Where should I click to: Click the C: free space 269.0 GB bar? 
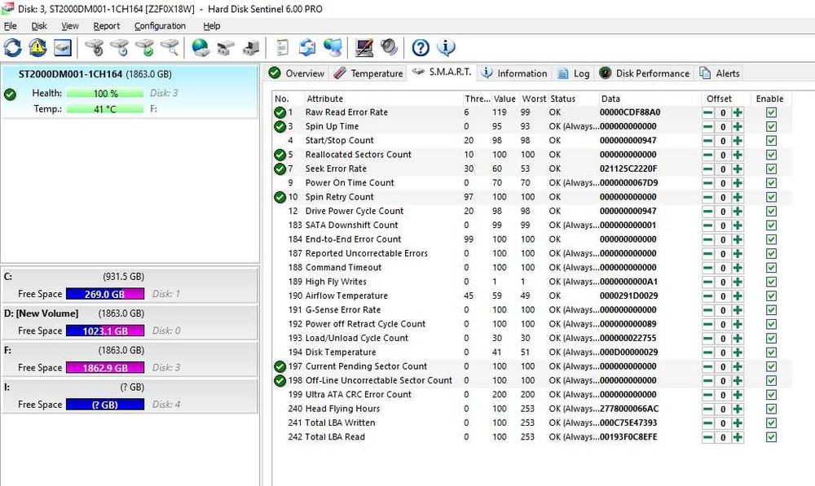pos(105,294)
